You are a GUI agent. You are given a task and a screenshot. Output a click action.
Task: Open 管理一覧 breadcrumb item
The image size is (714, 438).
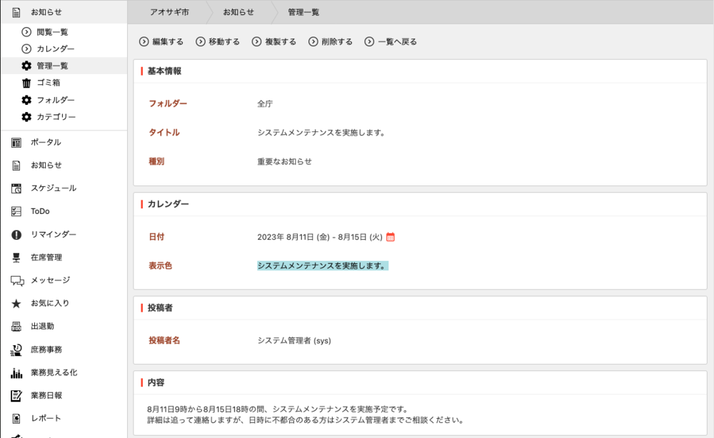point(303,12)
